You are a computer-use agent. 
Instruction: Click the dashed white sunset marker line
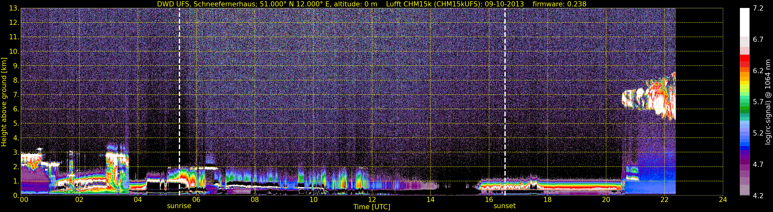coord(505,101)
